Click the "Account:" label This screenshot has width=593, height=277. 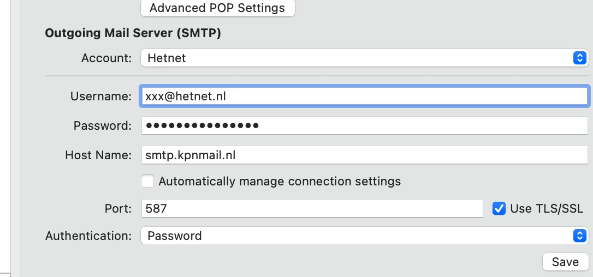click(106, 58)
